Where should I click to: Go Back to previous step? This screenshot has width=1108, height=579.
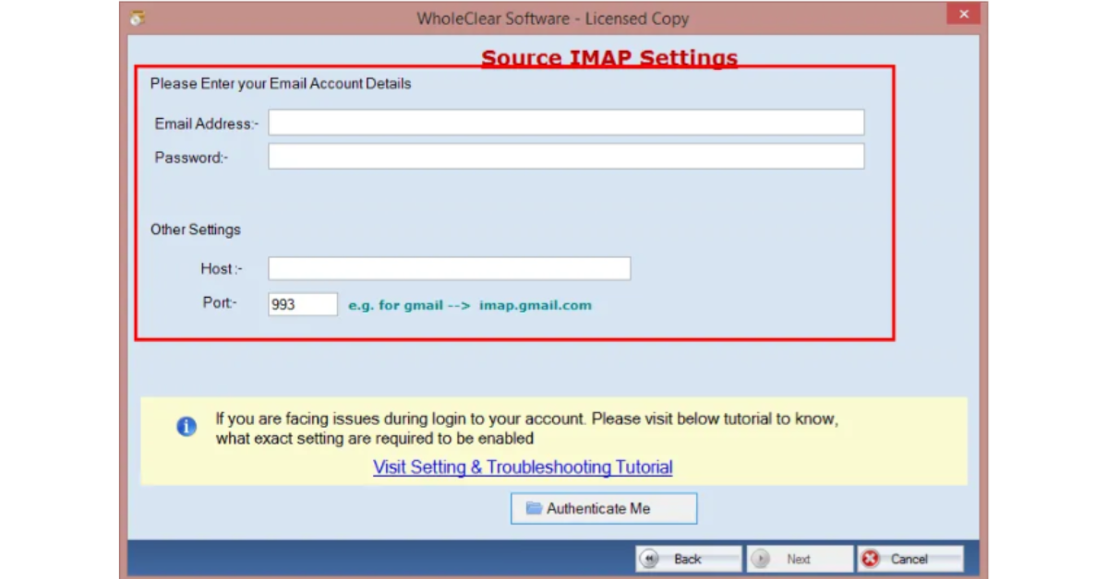pos(688,559)
